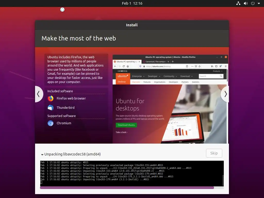Click the terminal log output area
The width and height of the screenshot is (264, 198).
(x=131, y=174)
